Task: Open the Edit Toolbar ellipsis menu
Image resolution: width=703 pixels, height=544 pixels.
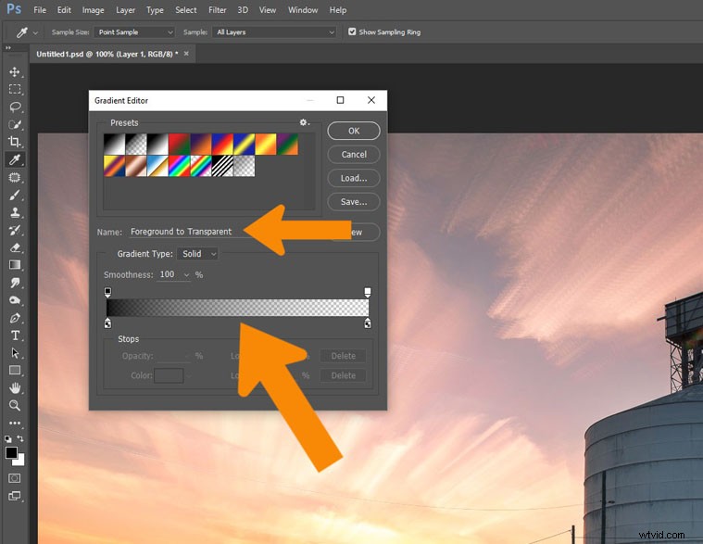Action: pyautogui.click(x=14, y=423)
